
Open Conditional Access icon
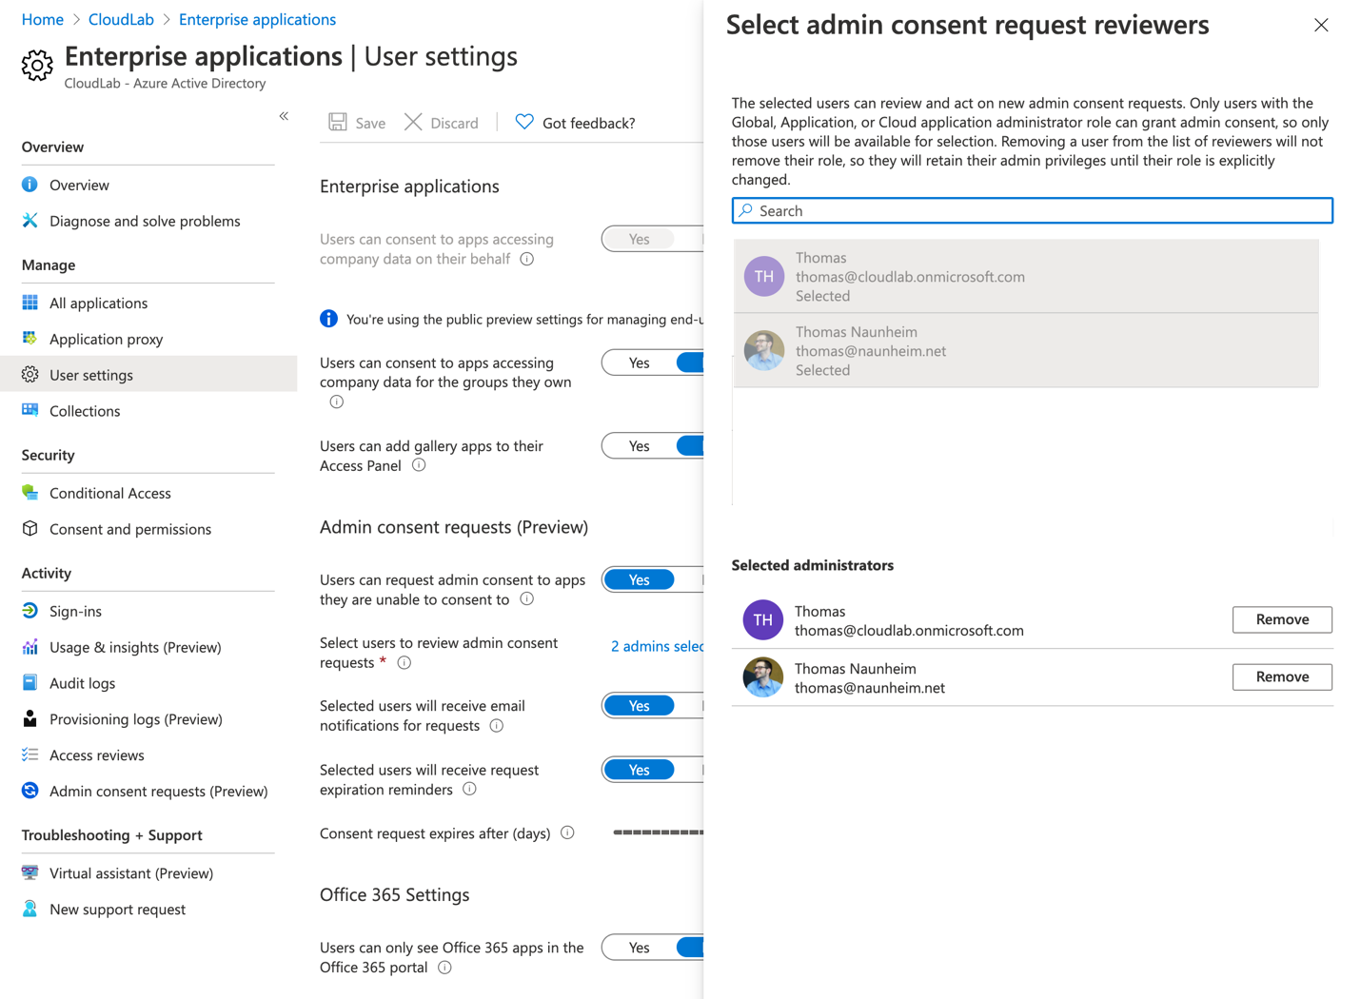[x=30, y=493]
